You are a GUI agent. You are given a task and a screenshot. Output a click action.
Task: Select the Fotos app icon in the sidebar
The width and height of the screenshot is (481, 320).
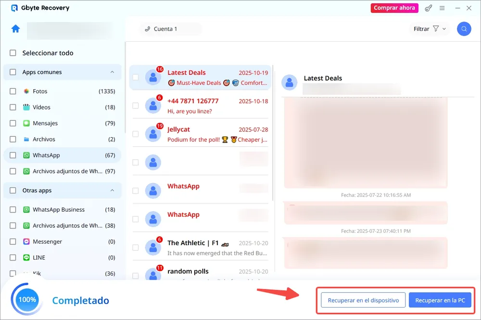click(27, 91)
